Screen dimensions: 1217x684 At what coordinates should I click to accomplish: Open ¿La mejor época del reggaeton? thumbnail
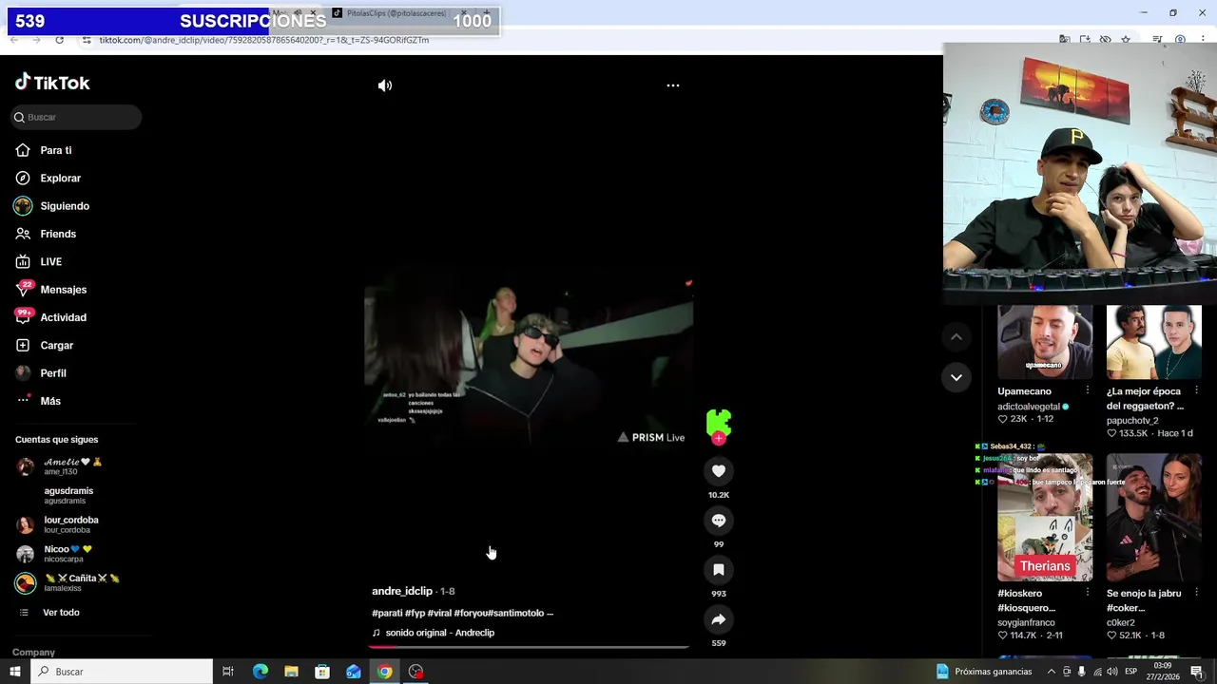(x=1154, y=342)
